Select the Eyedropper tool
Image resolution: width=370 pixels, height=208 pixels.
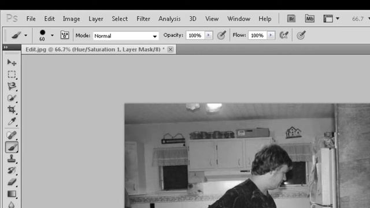coord(12,121)
